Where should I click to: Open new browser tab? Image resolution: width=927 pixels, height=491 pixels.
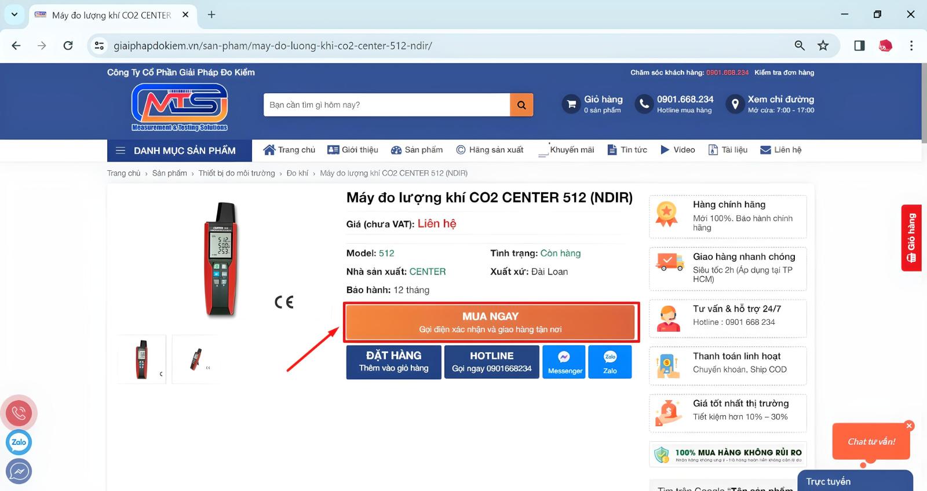point(211,14)
